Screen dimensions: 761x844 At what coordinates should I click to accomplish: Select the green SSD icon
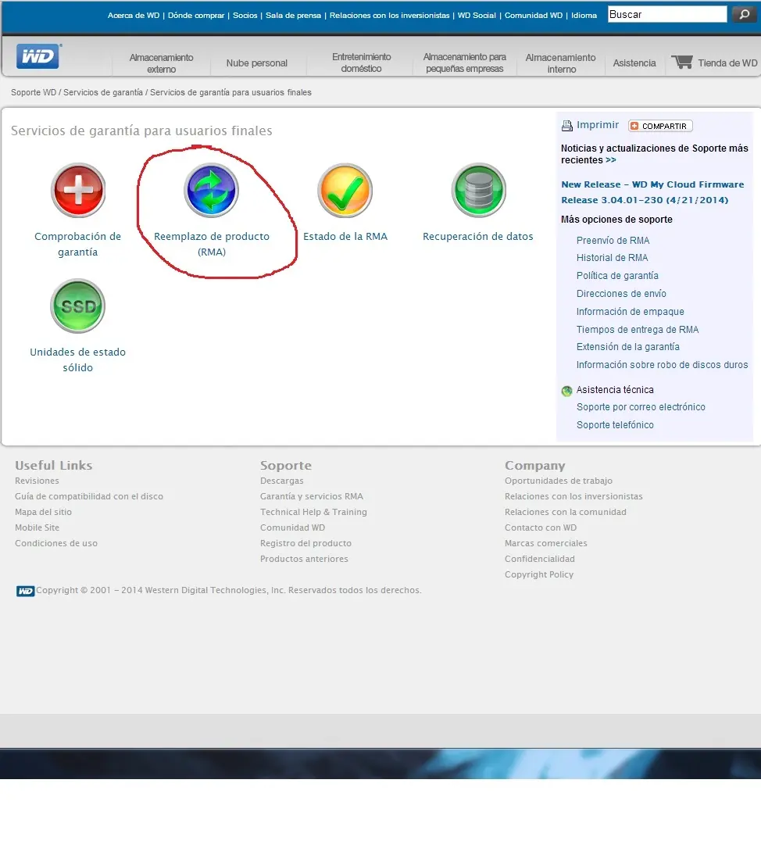[x=78, y=306]
